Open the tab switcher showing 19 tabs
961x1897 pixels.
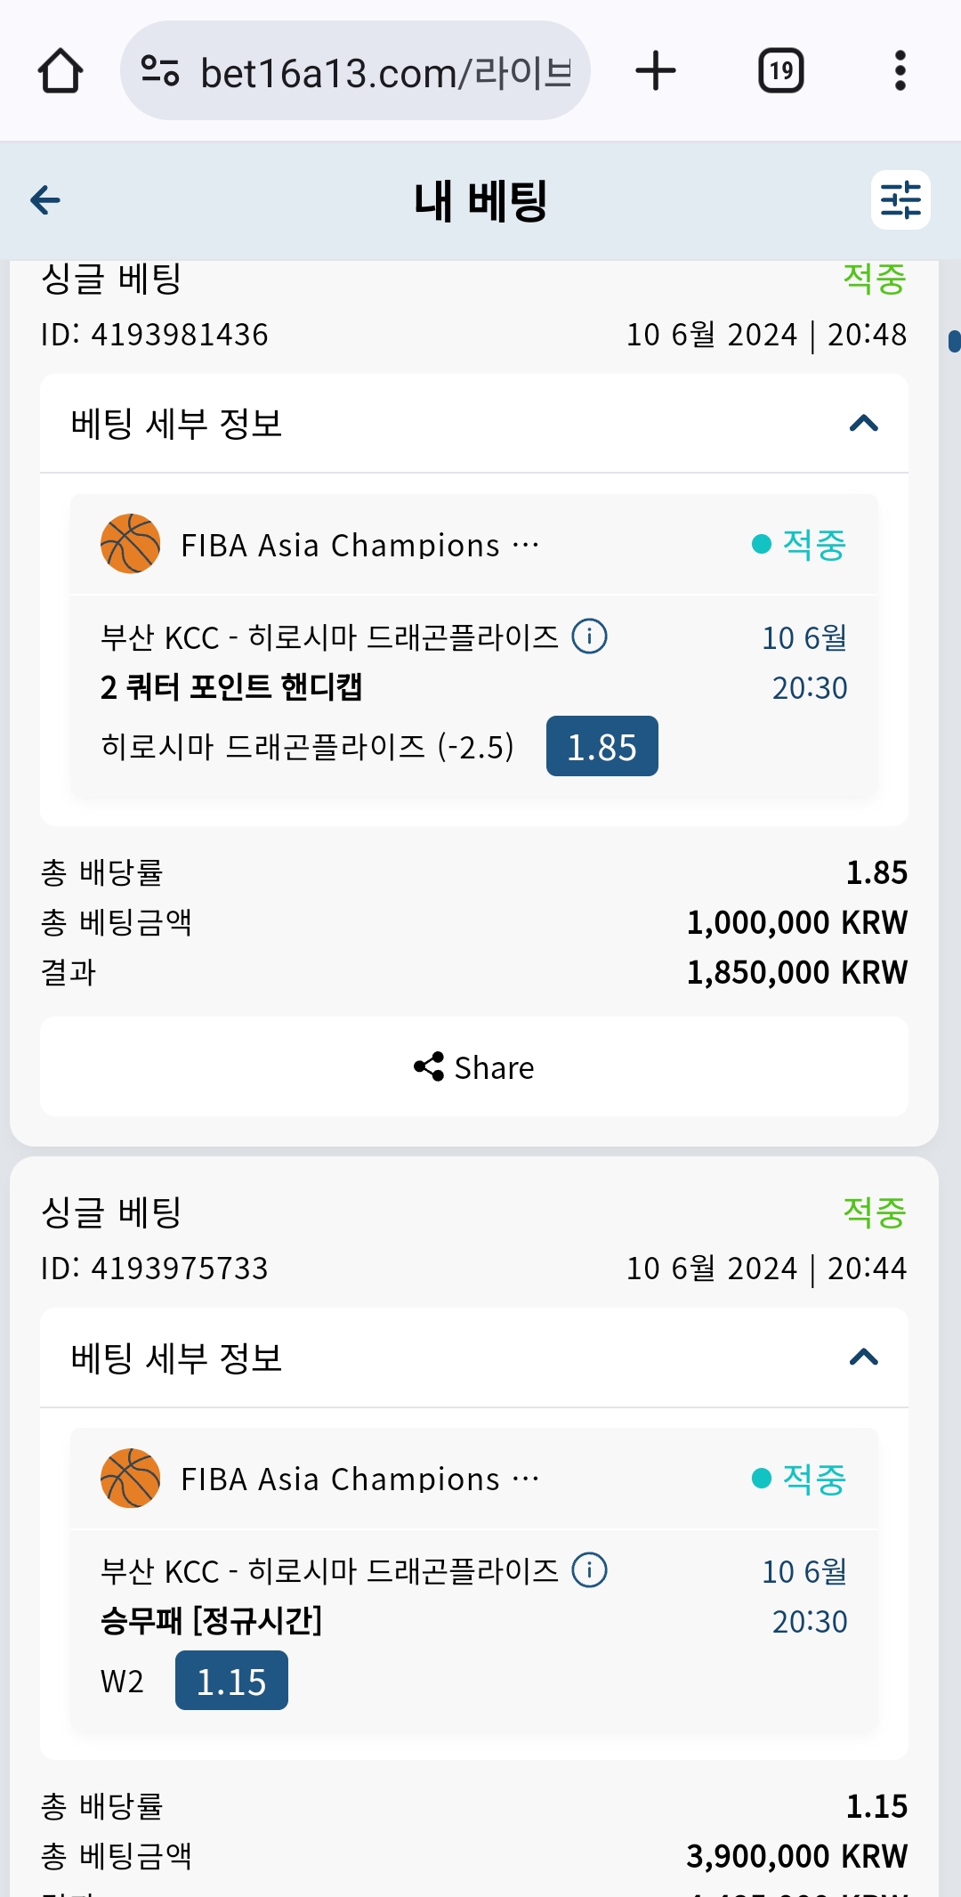pyautogui.click(x=780, y=71)
